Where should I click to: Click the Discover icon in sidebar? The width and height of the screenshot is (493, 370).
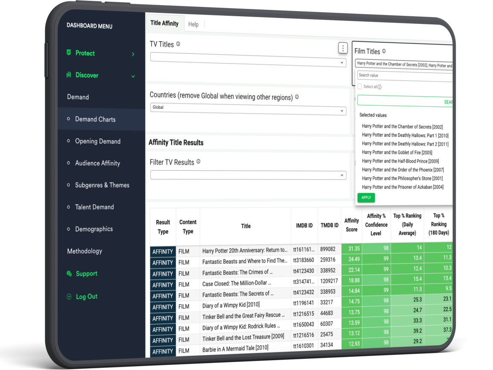[69, 75]
